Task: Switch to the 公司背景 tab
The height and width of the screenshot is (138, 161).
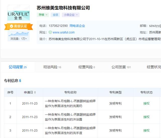Action: coord(18,67)
